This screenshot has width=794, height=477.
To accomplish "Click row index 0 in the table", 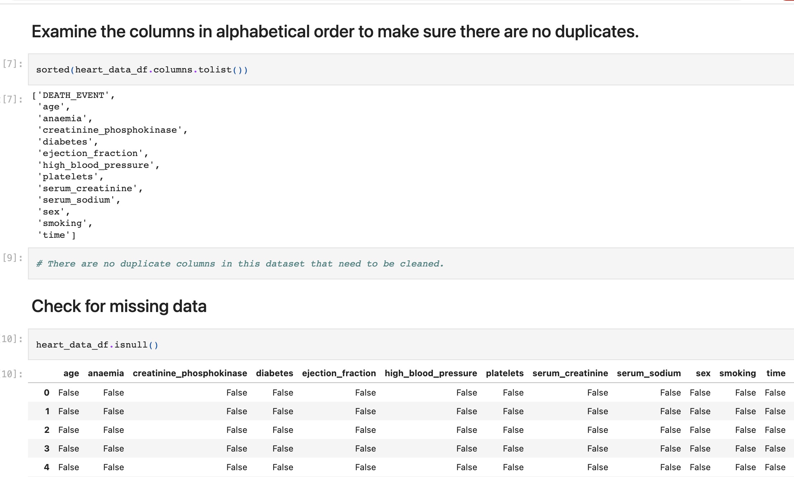I will pyautogui.click(x=47, y=393).
